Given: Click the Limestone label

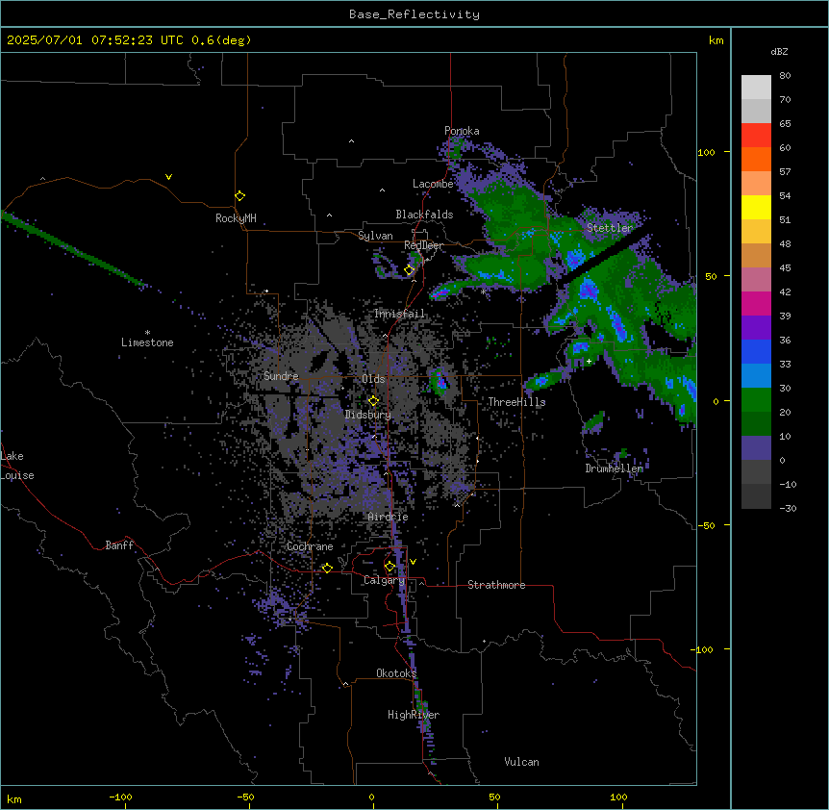Looking at the screenshot, I should pyautogui.click(x=147, y=342).
